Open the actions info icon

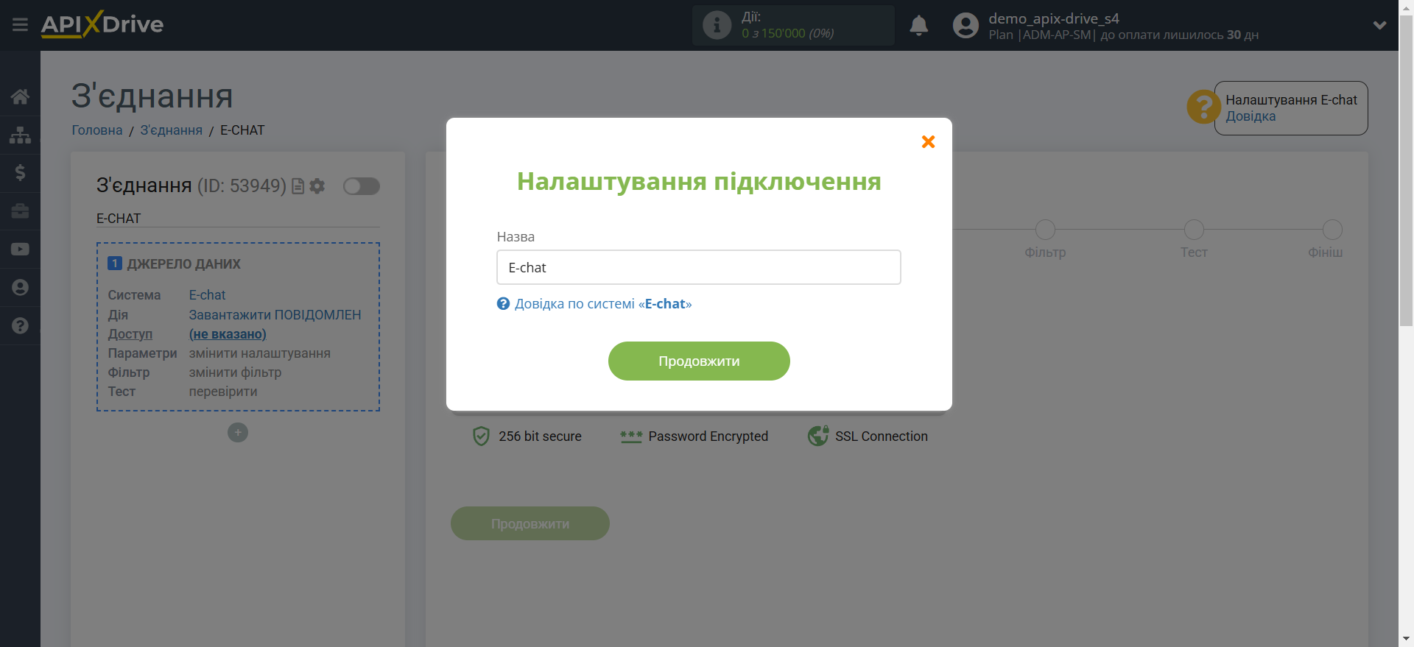[717, 25]
